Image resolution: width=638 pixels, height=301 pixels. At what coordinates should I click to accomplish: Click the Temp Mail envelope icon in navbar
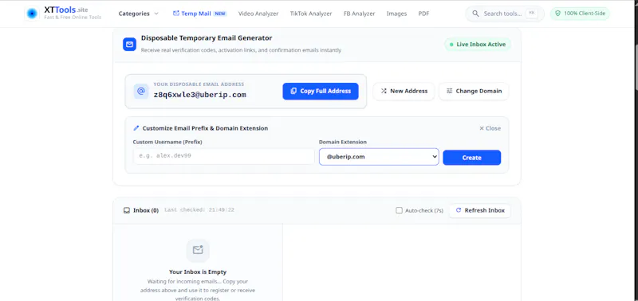(x=175, y=14)
